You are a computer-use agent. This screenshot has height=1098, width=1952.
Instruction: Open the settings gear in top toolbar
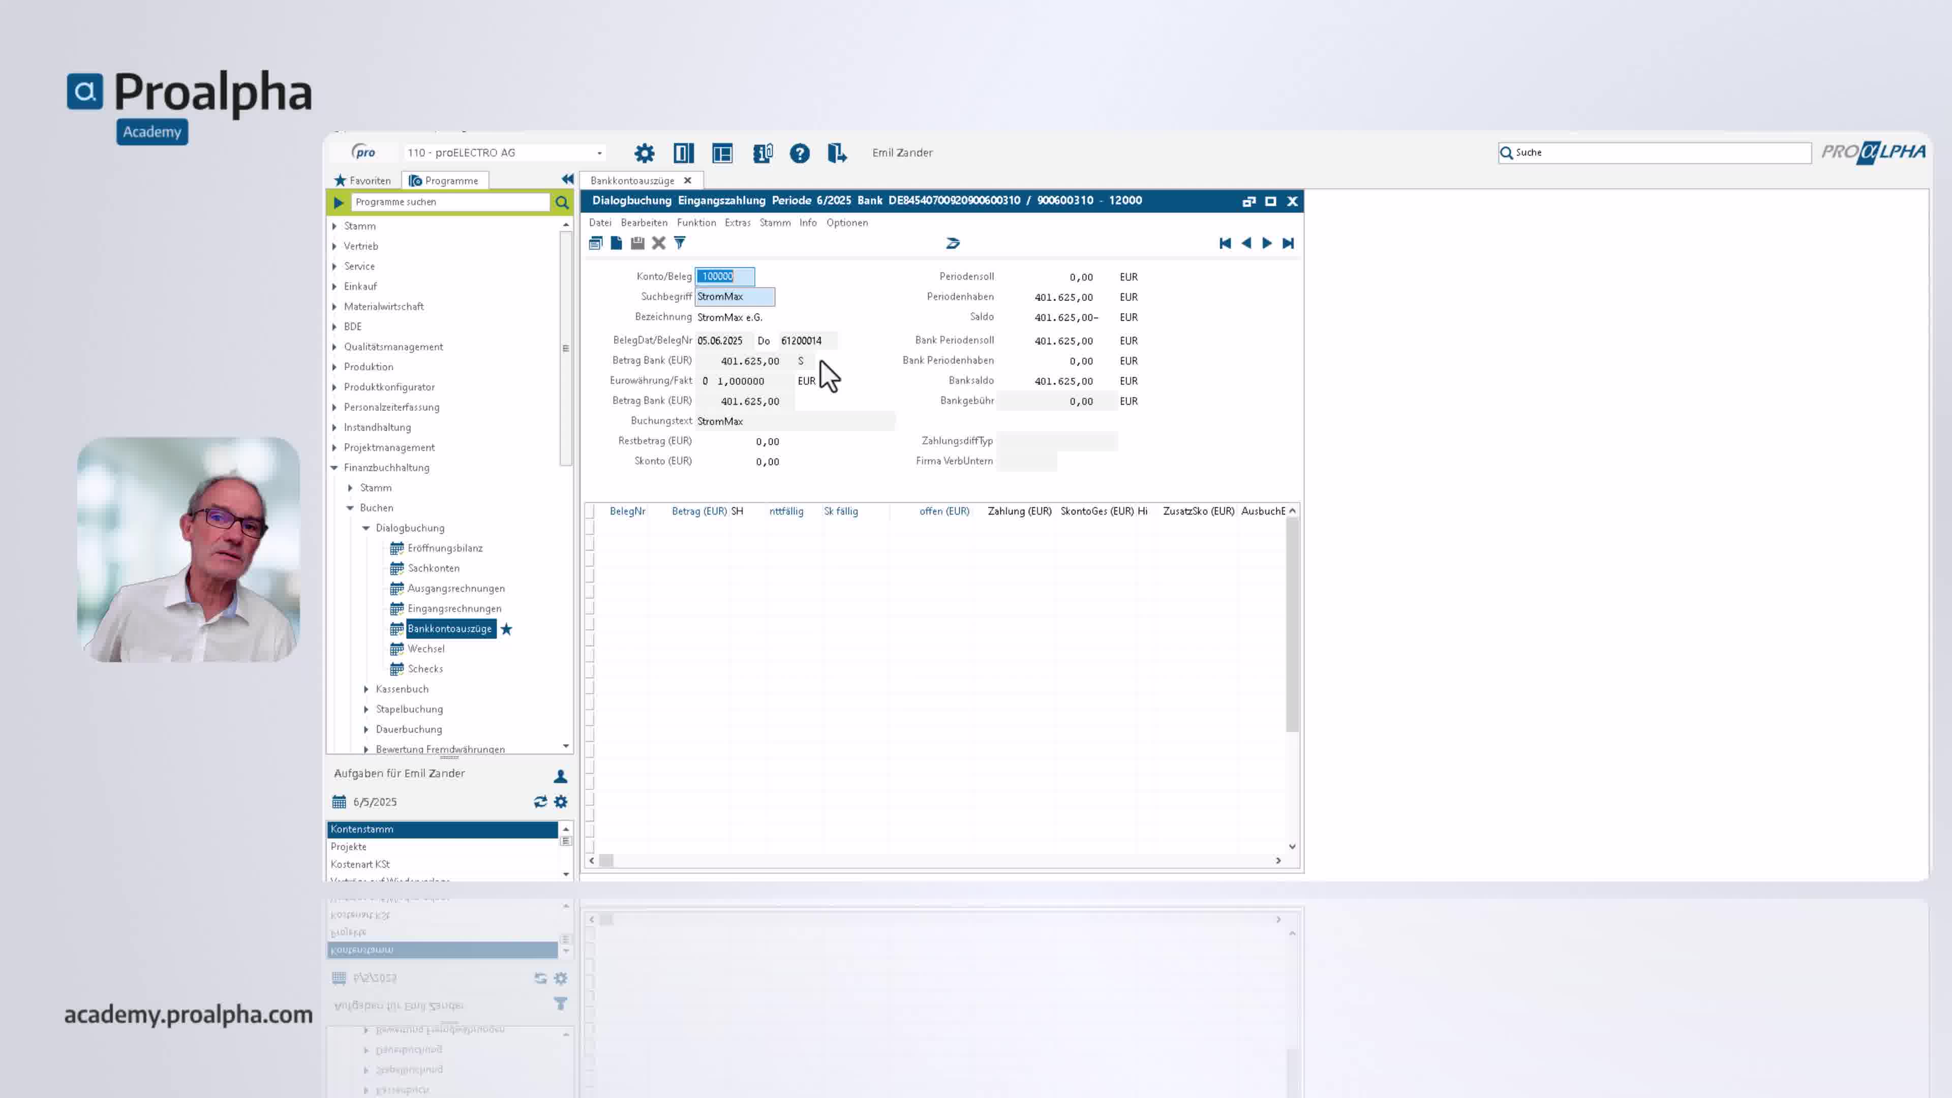644,153
